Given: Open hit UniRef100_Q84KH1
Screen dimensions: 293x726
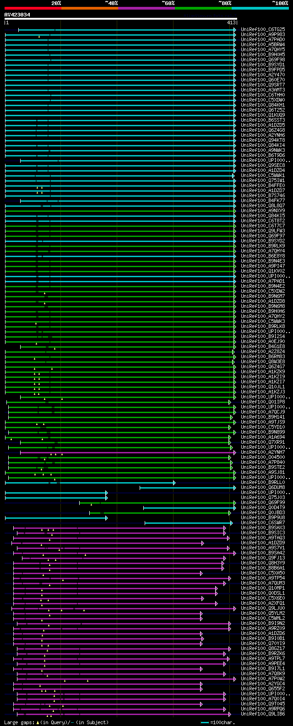Looking at the screenshot, I should pyautogui.click(x=263, y=105).
